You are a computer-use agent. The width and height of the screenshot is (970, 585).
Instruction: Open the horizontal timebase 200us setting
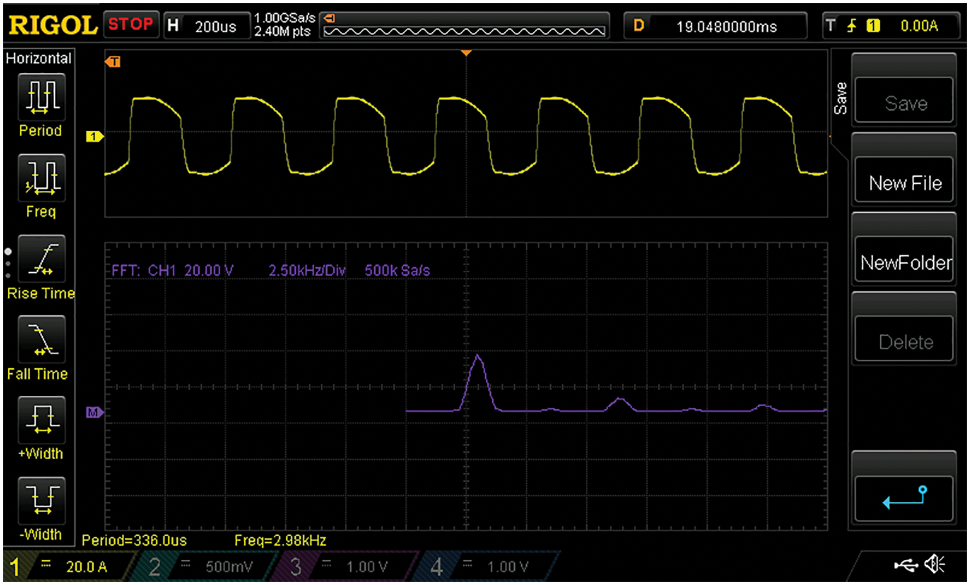click(207, 26)
